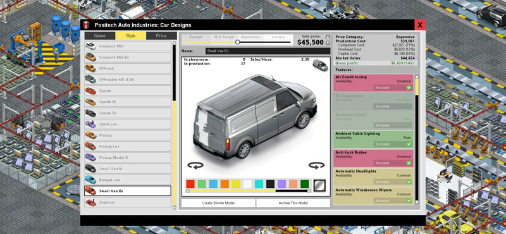This screenshot has width=506, height=234.
Task: Click the Pickup Model B truck icon
Action: point(90,157)
